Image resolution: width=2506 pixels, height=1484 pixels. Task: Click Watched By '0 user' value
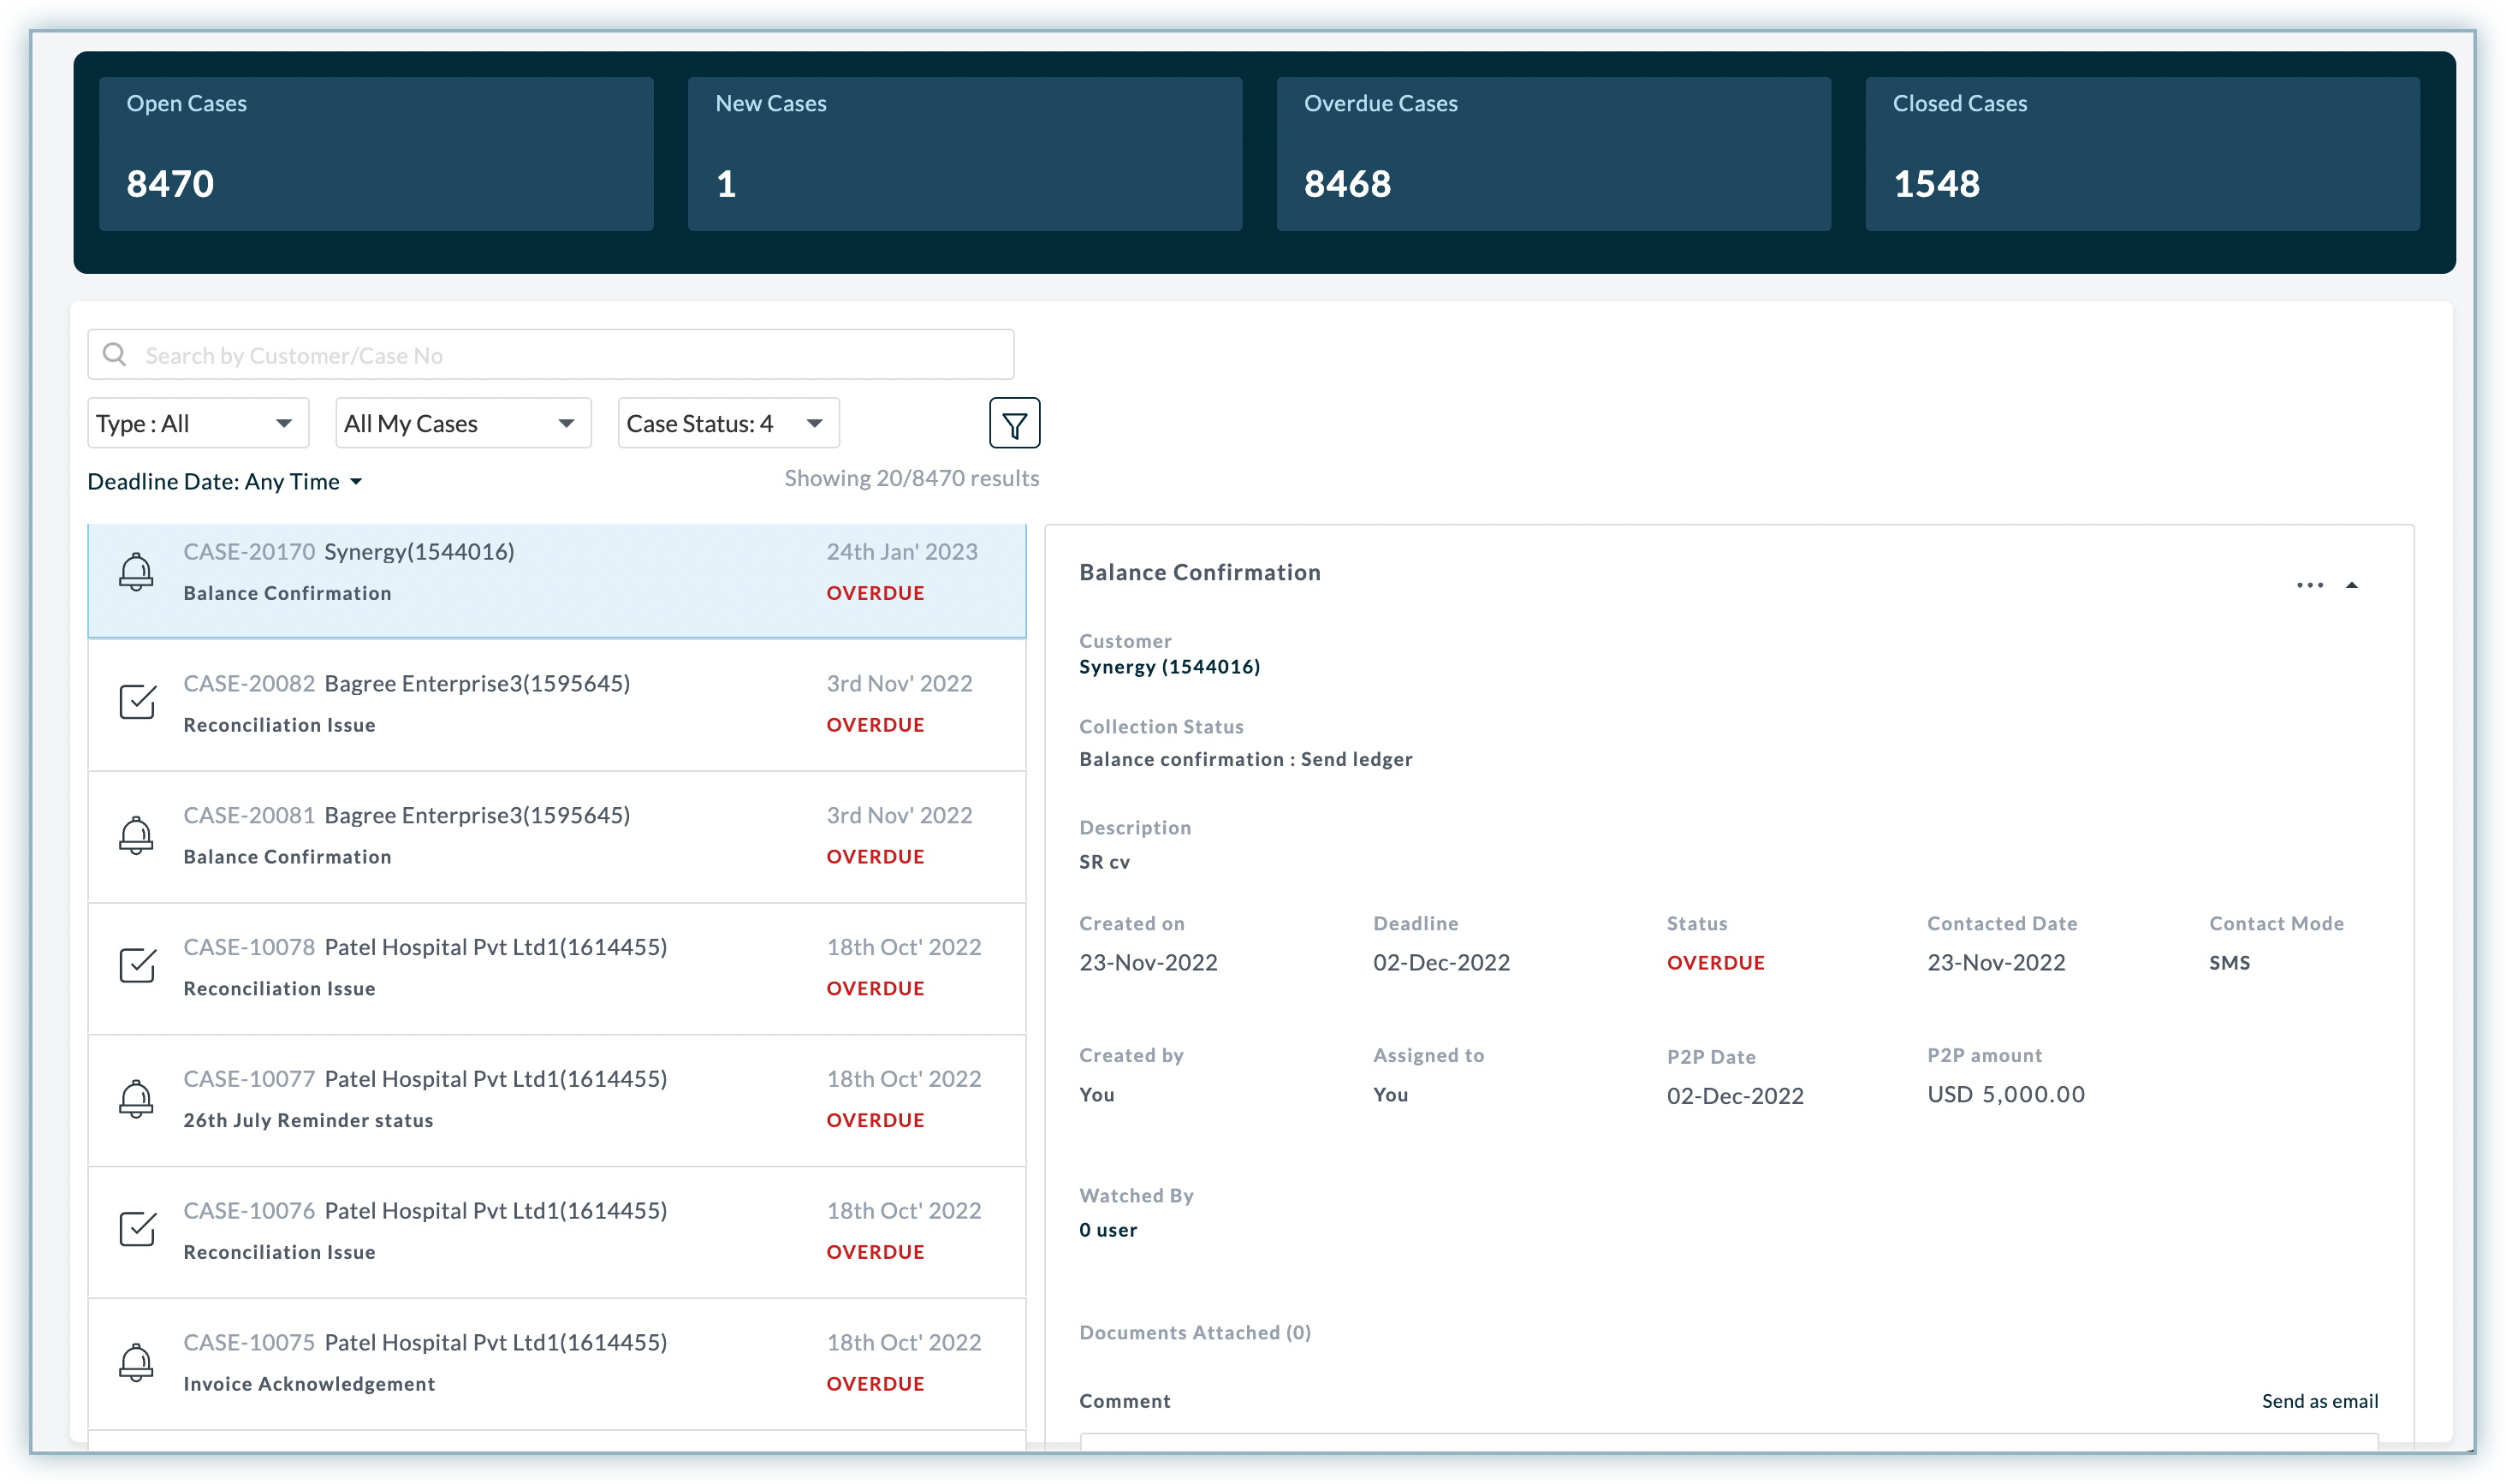(1108, 1230)
